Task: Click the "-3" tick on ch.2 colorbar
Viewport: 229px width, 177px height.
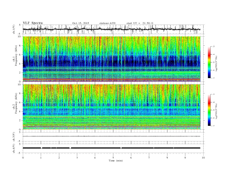Action: pos(213,94)
